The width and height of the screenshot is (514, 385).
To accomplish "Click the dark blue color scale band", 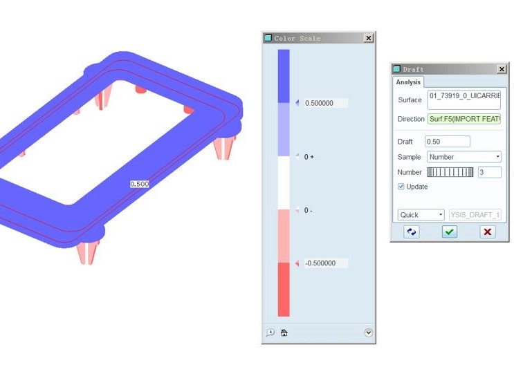I will tap(284, 76).
